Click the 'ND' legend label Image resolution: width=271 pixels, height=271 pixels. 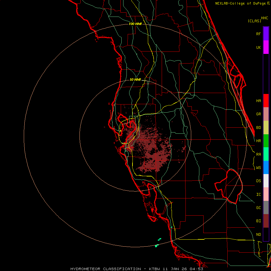[x=258, y=235]
